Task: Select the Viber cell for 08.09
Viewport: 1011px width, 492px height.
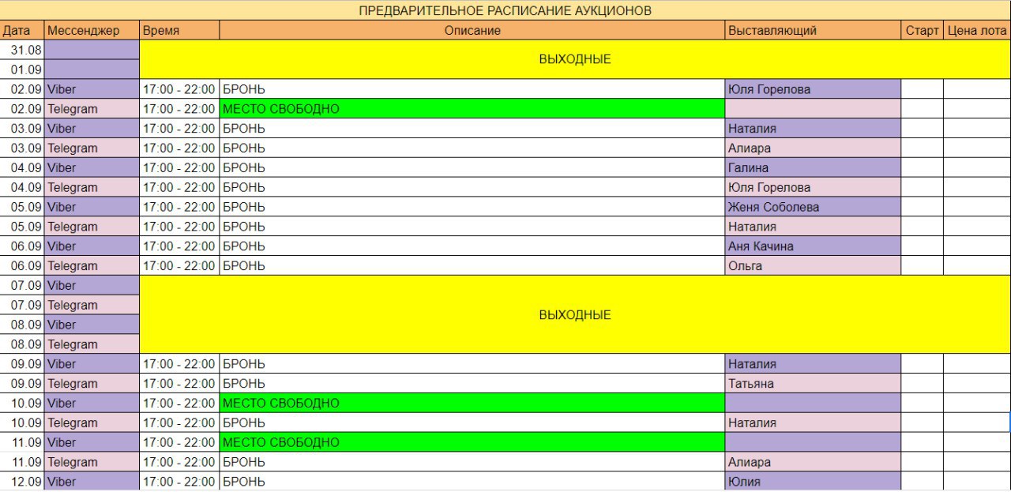Action: click(x=92, y=325)
